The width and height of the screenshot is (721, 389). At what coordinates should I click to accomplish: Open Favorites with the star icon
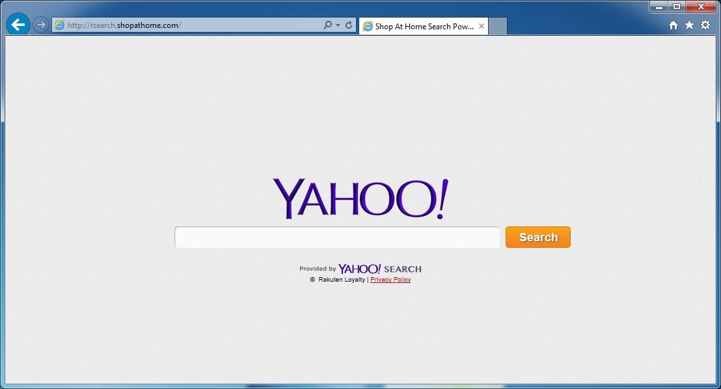click(x=689, y=25)
